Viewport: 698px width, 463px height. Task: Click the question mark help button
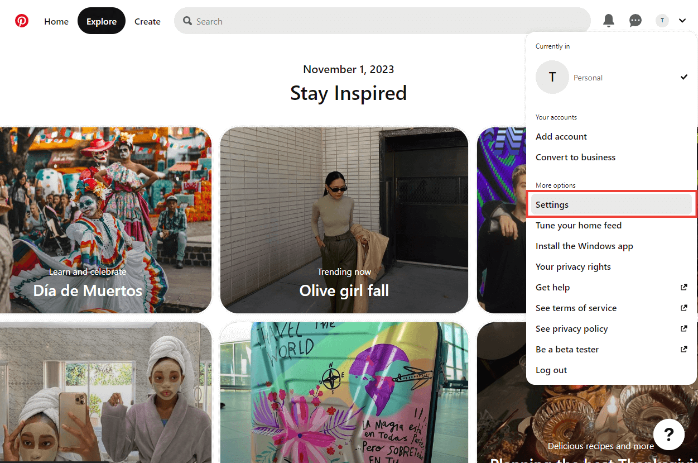(x=669, y=434)
